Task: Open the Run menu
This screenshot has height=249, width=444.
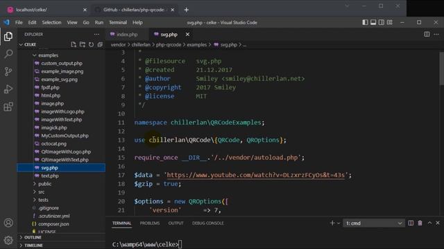Action: click(99, 22)
